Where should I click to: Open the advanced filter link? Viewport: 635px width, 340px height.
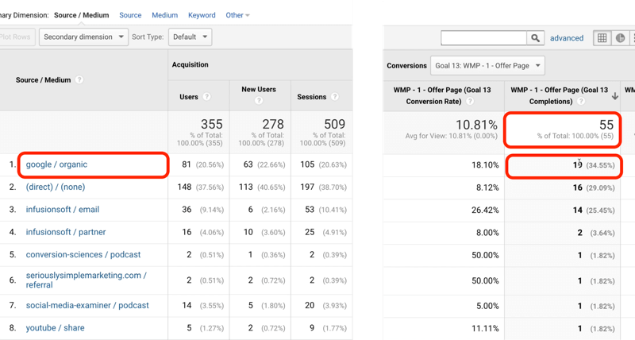pyautogui.click(x=567, y=38)
